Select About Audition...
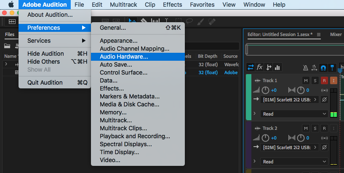This screenshot has width=344, height=173. [55, 15]
